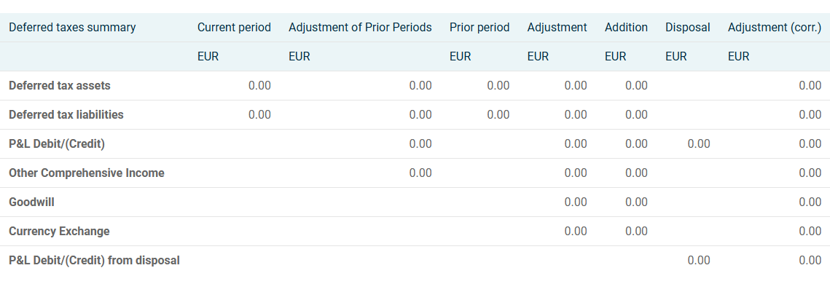The width and height of the screenshot is (830, 284).
Task: Select P&L Debit/(Credit) from disposal row label
Action: [x=94, y=260]
